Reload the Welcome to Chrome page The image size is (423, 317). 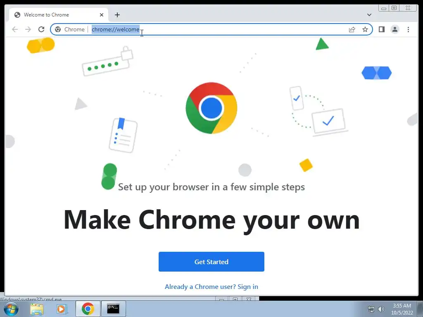click(41, 29)
